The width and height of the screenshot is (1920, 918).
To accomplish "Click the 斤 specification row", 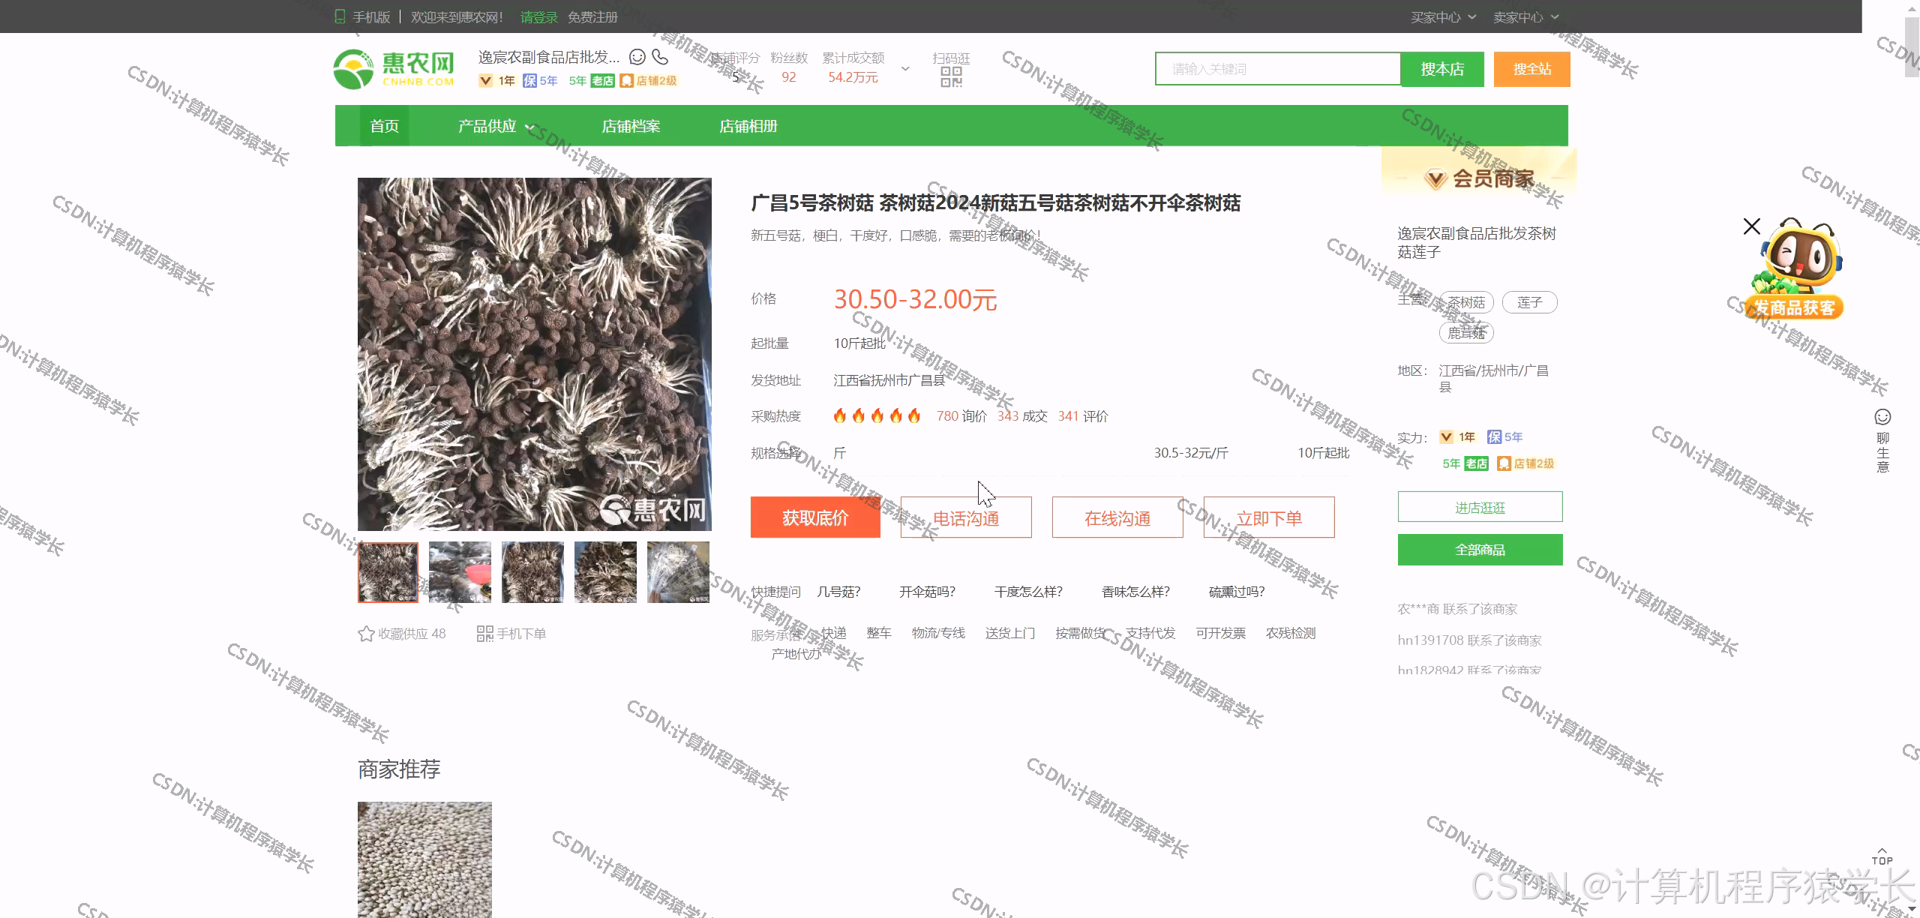I will pyautogui.click(x=1091, y=453).
